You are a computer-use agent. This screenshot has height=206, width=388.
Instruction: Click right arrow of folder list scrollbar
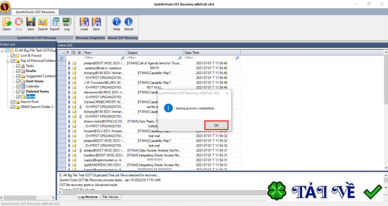[x=53, y=198]
